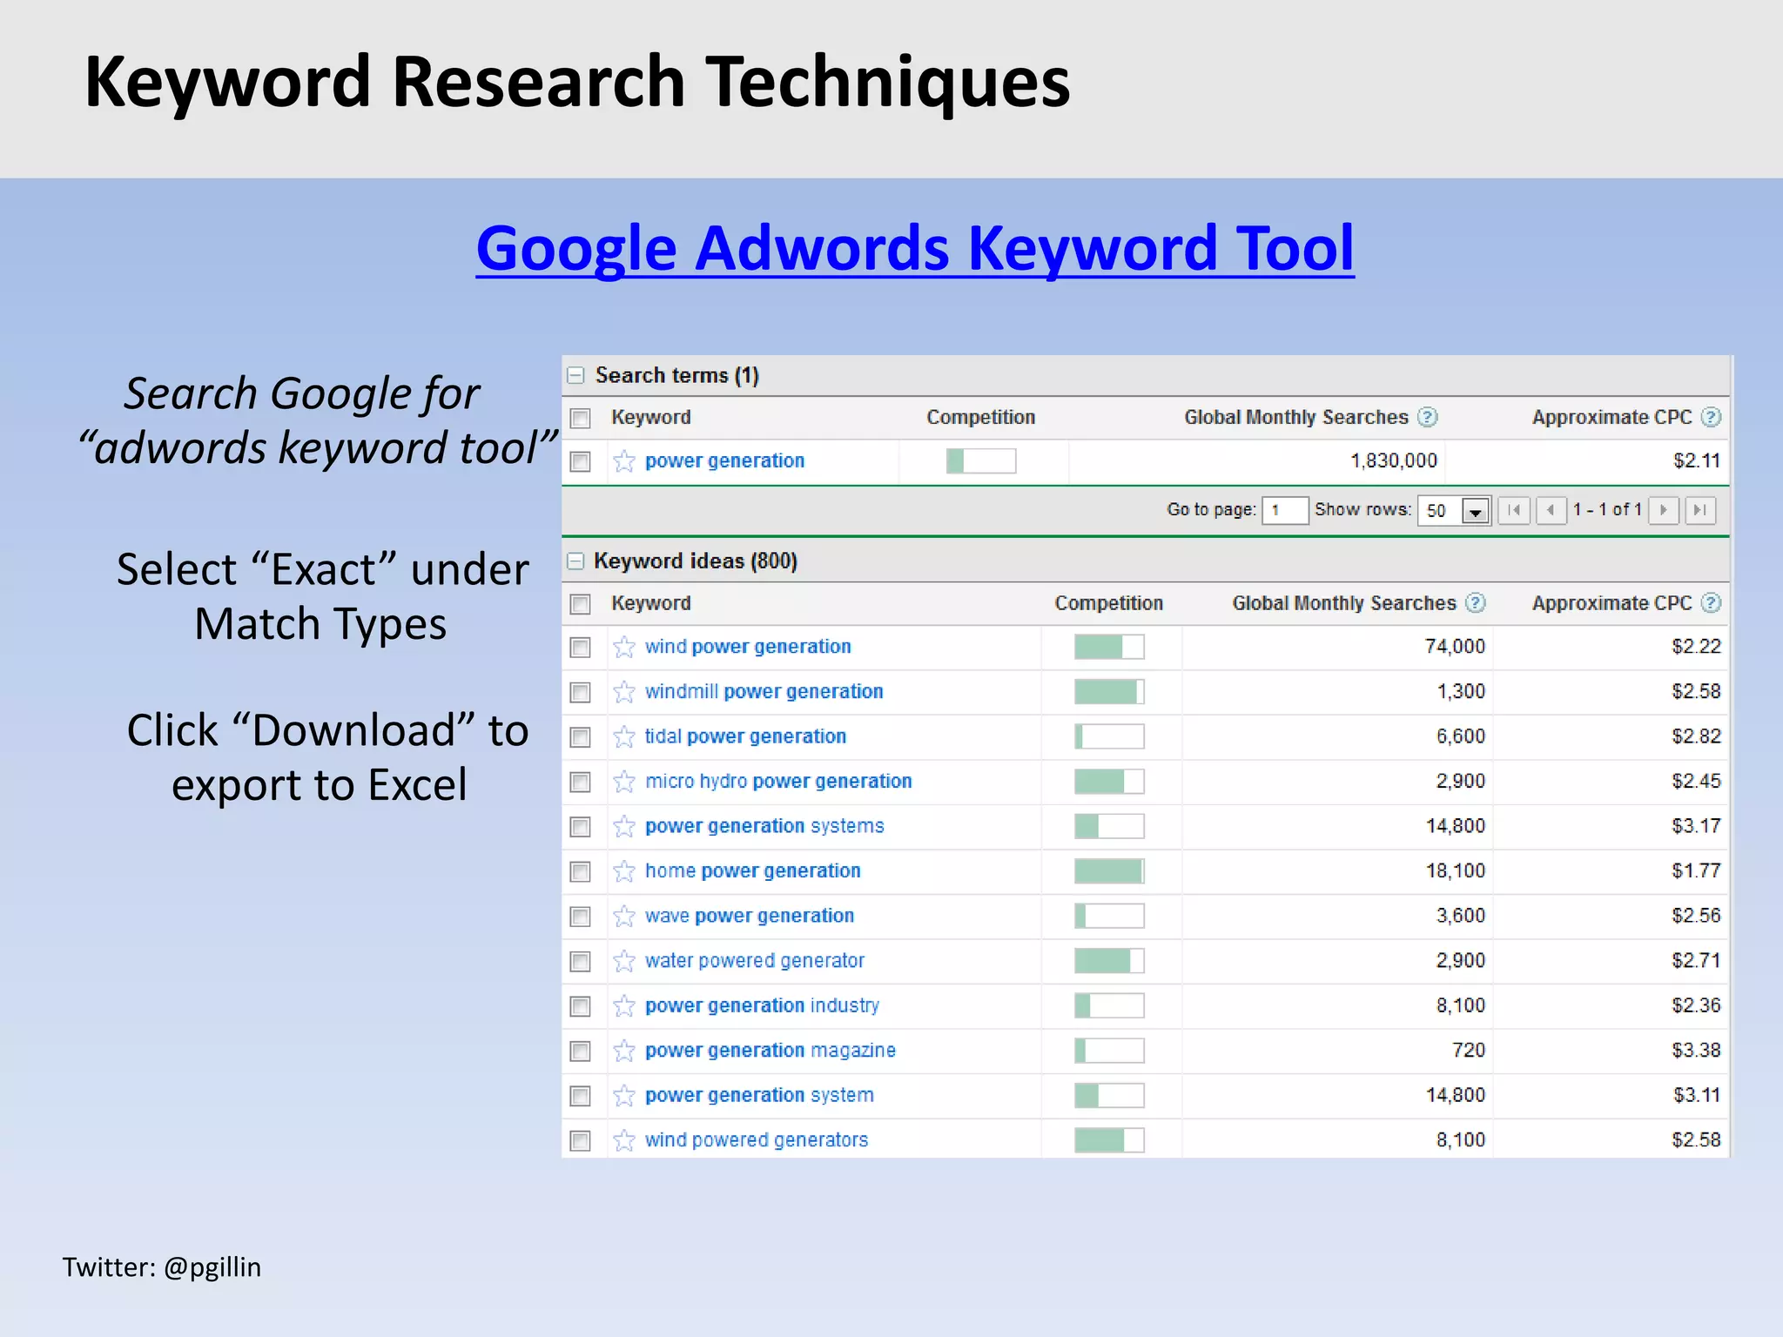Click the 74,000 monthly searches value
Viewport: 1783px width, 1337px height.
click(x=1455, y=646)
